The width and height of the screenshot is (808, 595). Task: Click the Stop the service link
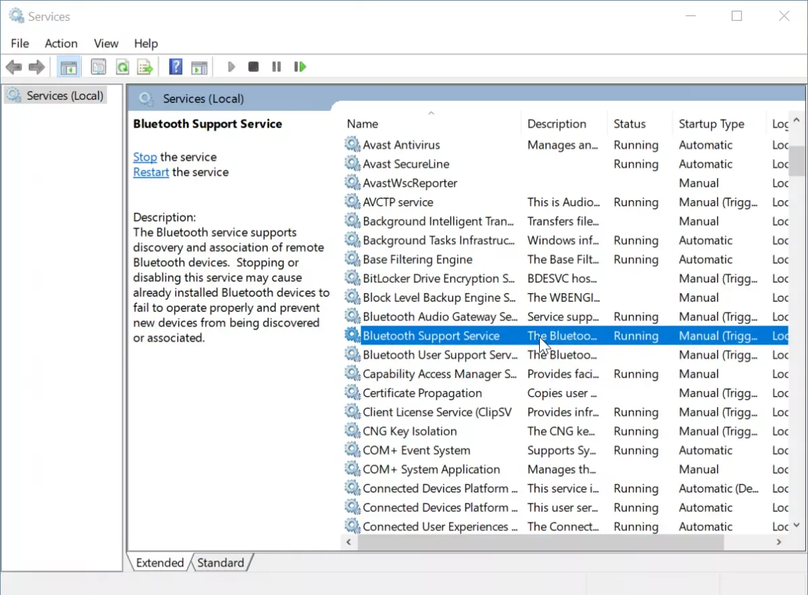tap(145, 157)
